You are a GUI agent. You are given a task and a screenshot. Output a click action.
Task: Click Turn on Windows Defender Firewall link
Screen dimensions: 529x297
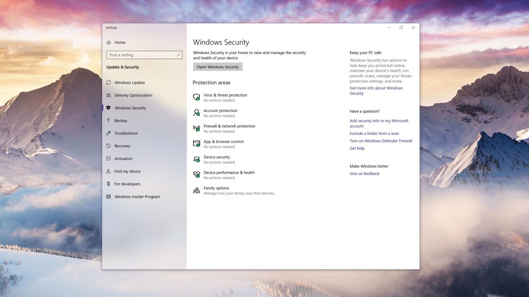point(381,141)
